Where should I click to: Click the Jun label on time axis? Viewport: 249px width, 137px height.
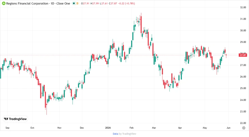228,128
